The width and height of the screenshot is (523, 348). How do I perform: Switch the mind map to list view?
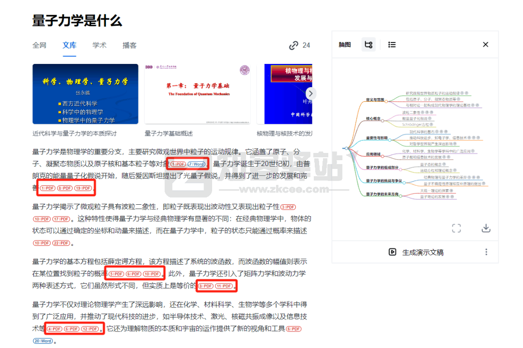coord(392,44)
